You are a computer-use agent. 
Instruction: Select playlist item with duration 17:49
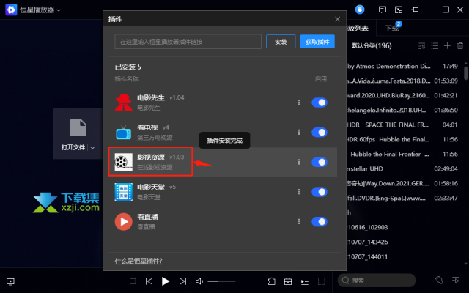pos(402,66)
